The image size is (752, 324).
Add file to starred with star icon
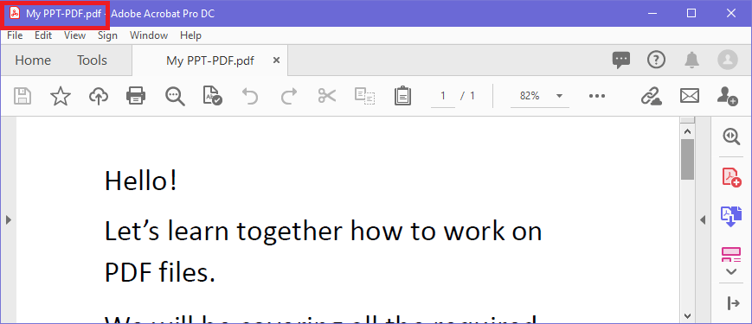61,96
